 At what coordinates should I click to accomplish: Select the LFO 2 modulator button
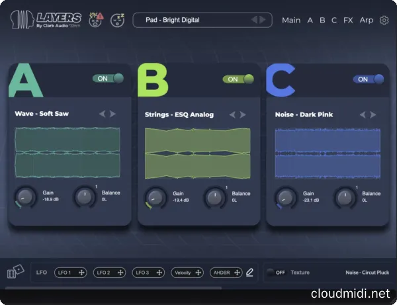(109, 273)
